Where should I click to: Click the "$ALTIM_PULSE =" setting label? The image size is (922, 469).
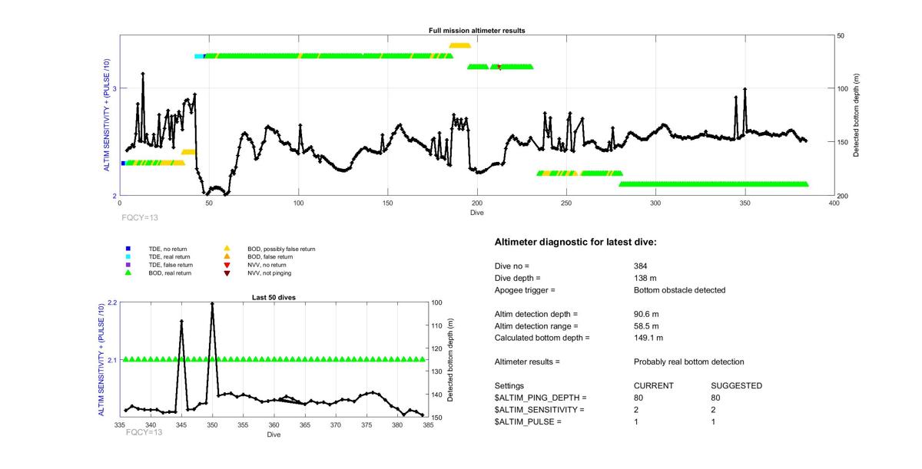tap(528, 422)
